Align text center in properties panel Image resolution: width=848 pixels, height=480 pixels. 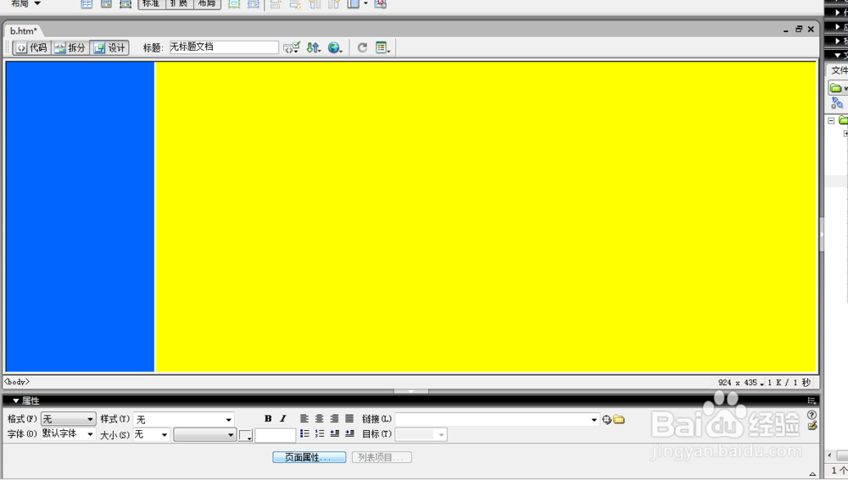pos(320,418)
